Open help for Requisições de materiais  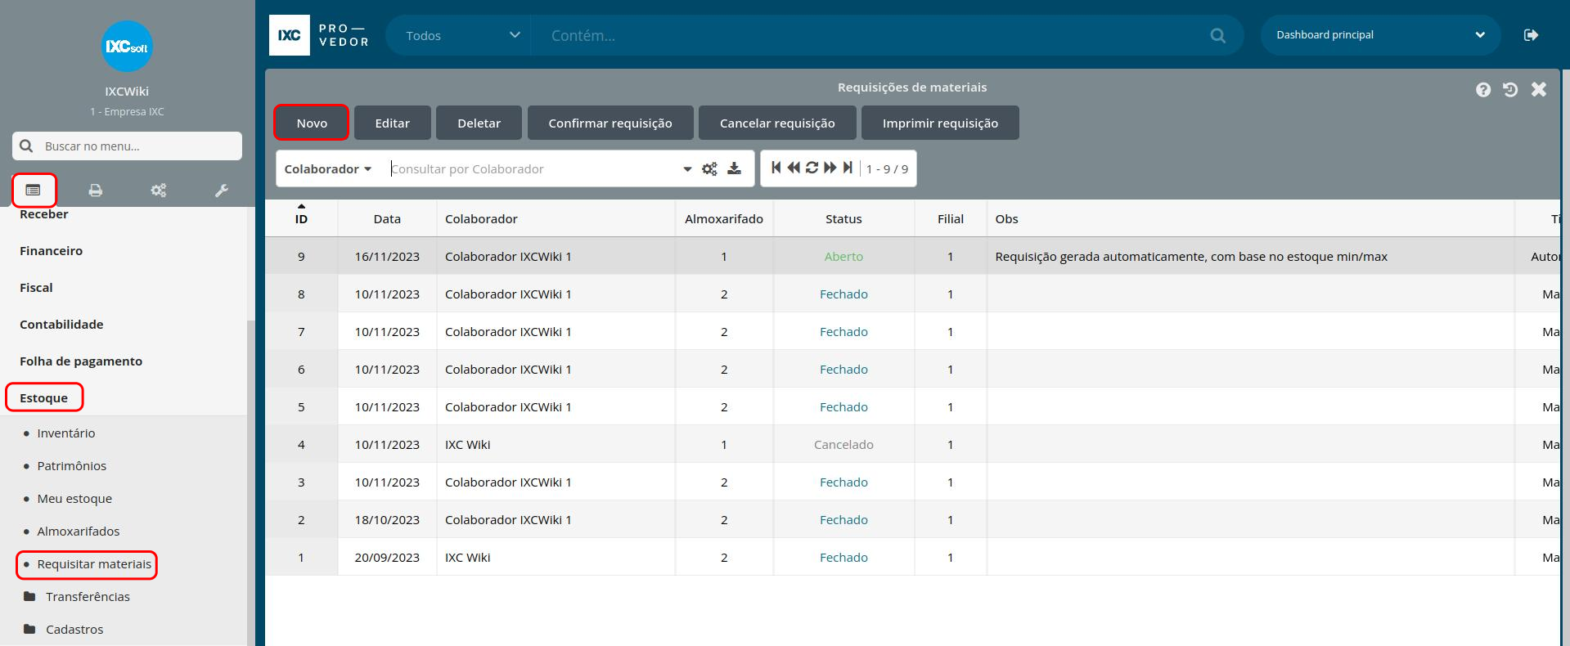coord(1483,90)
